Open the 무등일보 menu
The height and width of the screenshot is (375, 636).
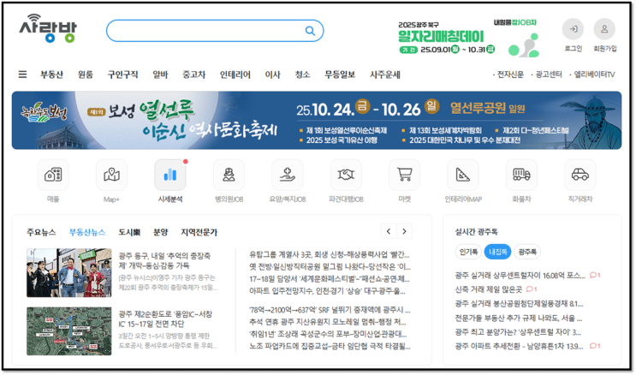point(340,74)
